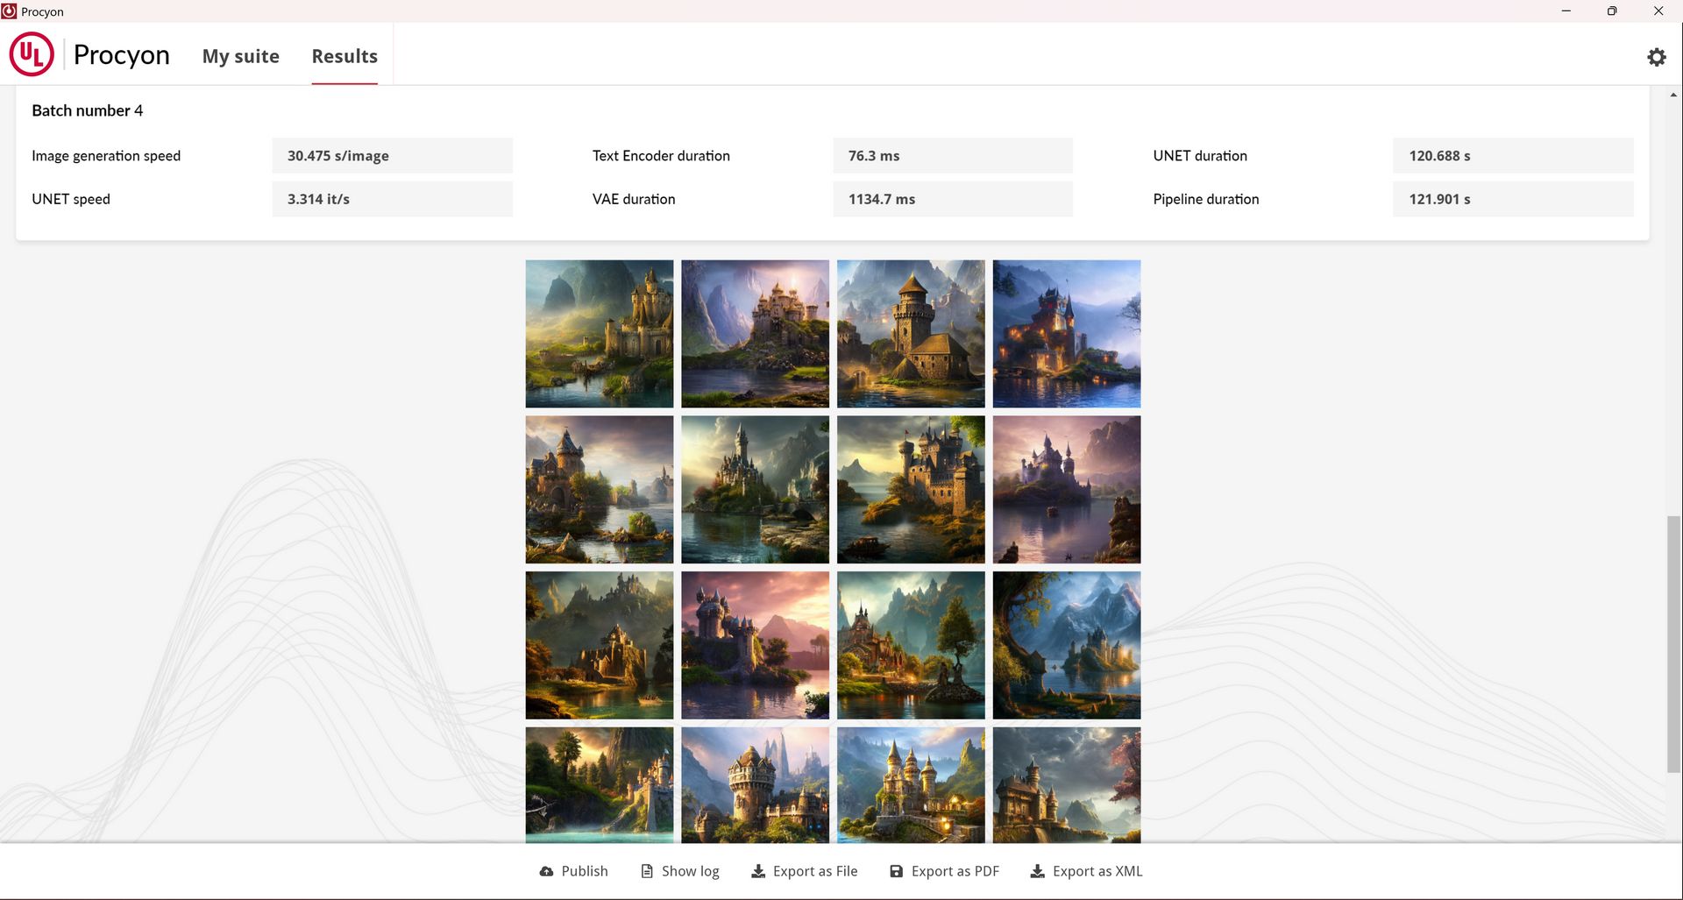Open the pink sunset castle thumbnail, row three
Image resolution: width=1683 pixels, height=900 pixels.
[x=755, y=646]
